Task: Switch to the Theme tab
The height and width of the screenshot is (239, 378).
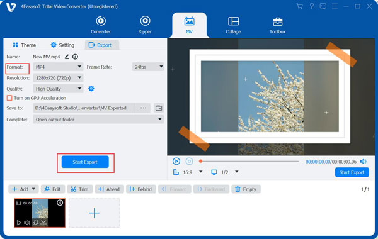Action: [x=25, y=45]
